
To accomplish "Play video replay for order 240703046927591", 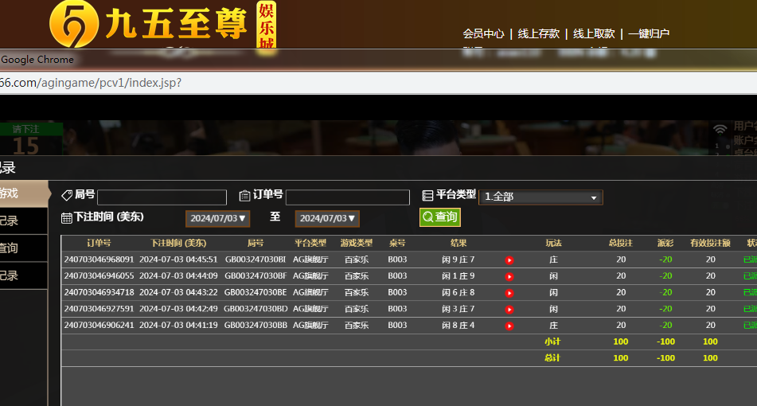I will (x=509, y=309).
